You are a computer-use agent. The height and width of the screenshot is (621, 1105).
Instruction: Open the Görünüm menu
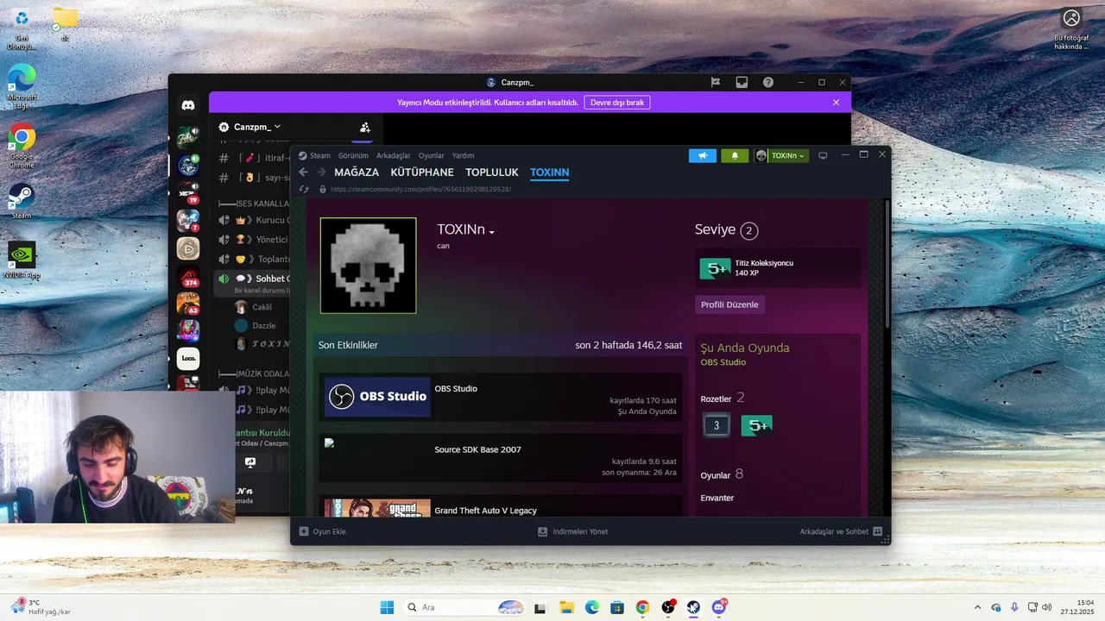(x=353, y=155)
